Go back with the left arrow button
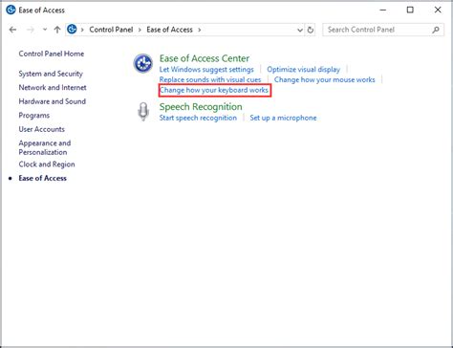The height and width of the screenshot is (348, 453). tap(12, 30)
